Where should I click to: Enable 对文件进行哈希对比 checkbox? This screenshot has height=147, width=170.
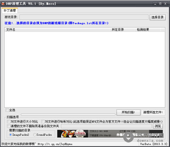43,122
